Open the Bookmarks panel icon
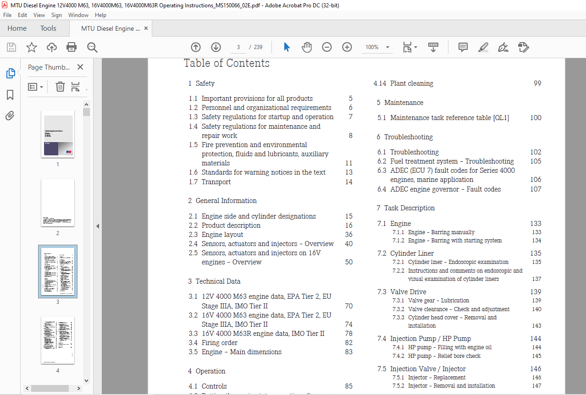The width and height of the screenshot is (586, 395). coord(10,95)
